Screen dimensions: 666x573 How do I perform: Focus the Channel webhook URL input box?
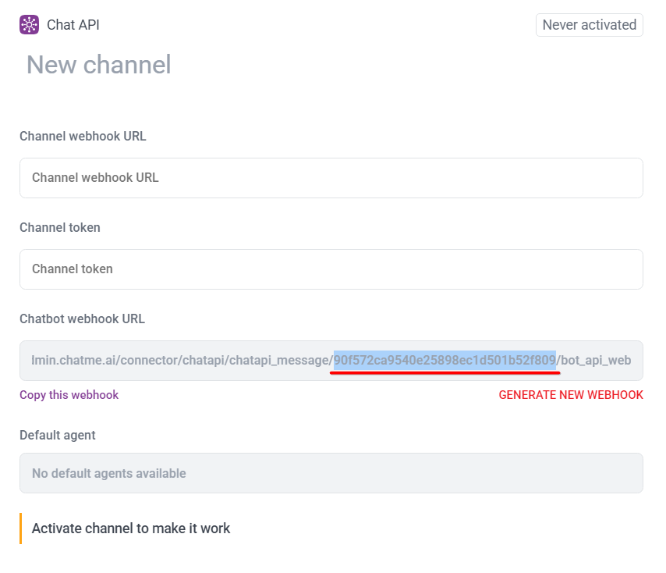[331, 178]
